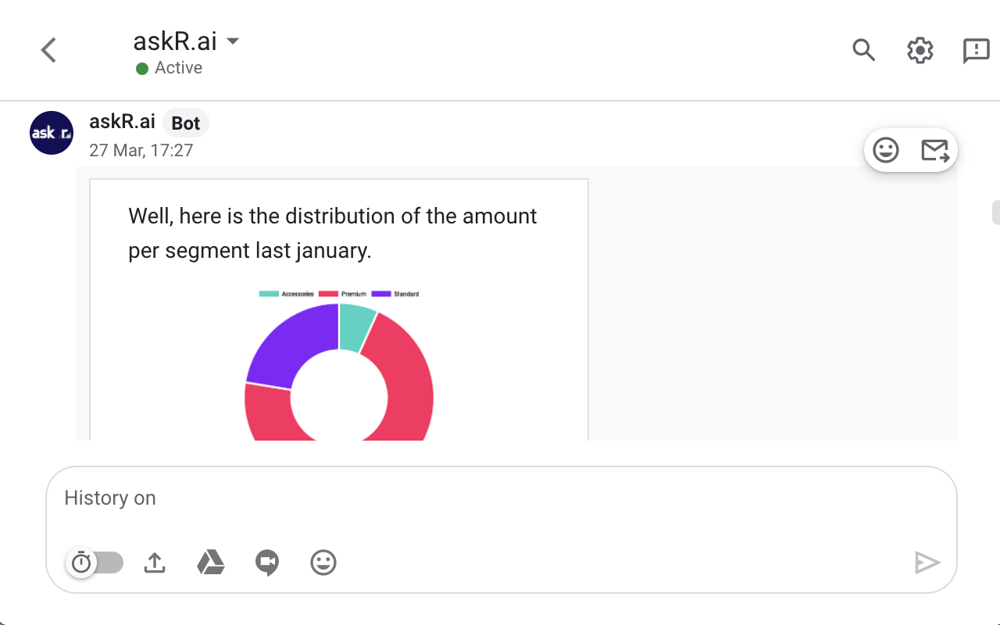Click the askR.ai bot avatar
Image resolution: width=1000 pixels, height=625 pixels.
52,133
